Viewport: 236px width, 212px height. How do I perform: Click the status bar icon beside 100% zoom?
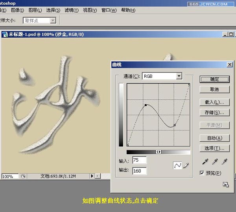point(23,177)
